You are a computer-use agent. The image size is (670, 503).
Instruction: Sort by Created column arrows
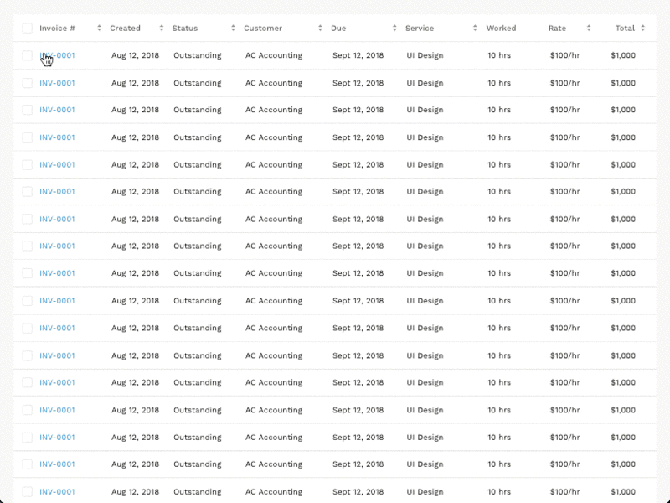pyautogui.click(x=162, y=29)
